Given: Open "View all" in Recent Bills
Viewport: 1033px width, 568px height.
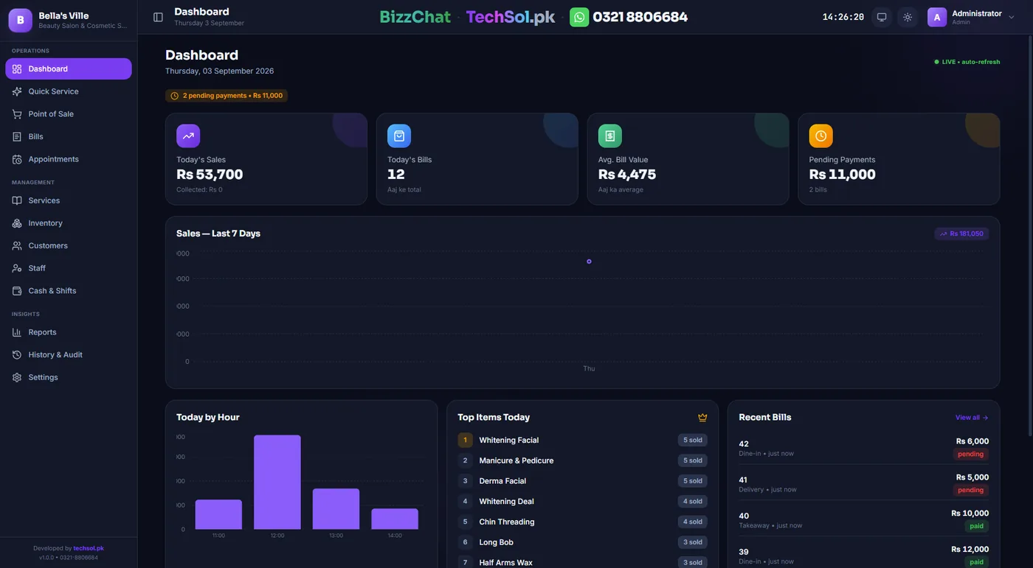Looking at the screenshot, I should click(972, 418).
